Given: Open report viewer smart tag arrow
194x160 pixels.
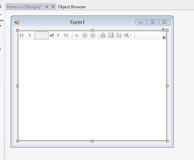Looking at the screenshot, I should [x=163, y=30].
